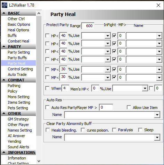Open Auto Res Name dropdown

pos(157,115)
